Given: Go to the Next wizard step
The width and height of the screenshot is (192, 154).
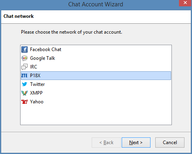Looking at the screenshot, I should point(136,143).
